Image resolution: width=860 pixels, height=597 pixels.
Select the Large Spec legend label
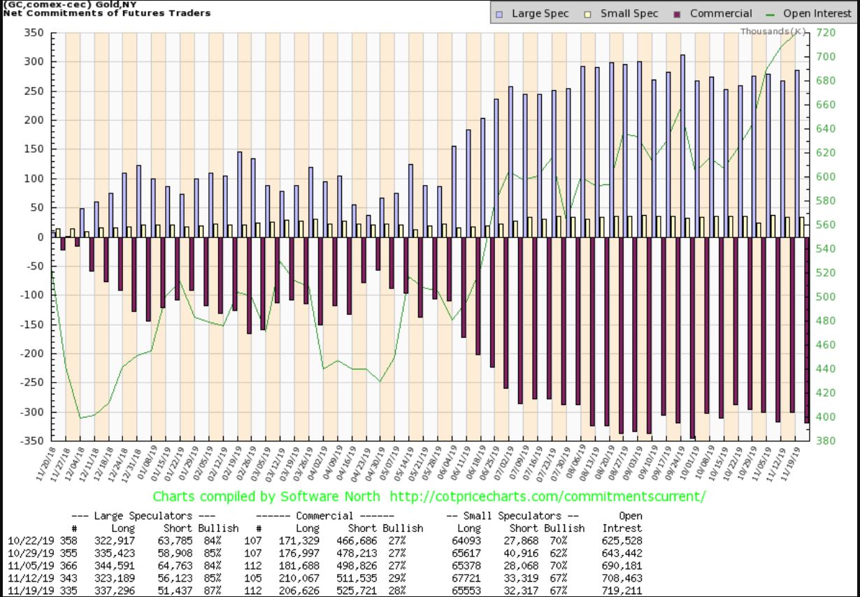click(x=540, y=13)
